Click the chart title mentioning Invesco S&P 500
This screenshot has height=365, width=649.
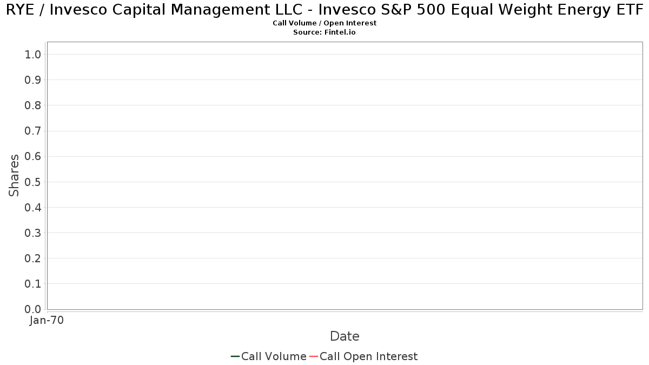(x=325, y=9)
